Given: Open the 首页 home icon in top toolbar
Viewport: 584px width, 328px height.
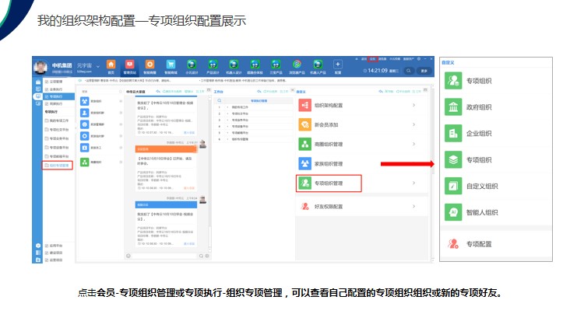Looking at the screenshot, I should click(x=111, y=65).
